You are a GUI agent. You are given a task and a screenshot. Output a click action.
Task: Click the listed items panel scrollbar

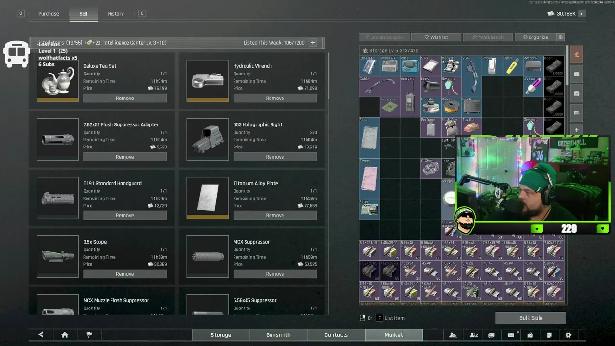329,76
